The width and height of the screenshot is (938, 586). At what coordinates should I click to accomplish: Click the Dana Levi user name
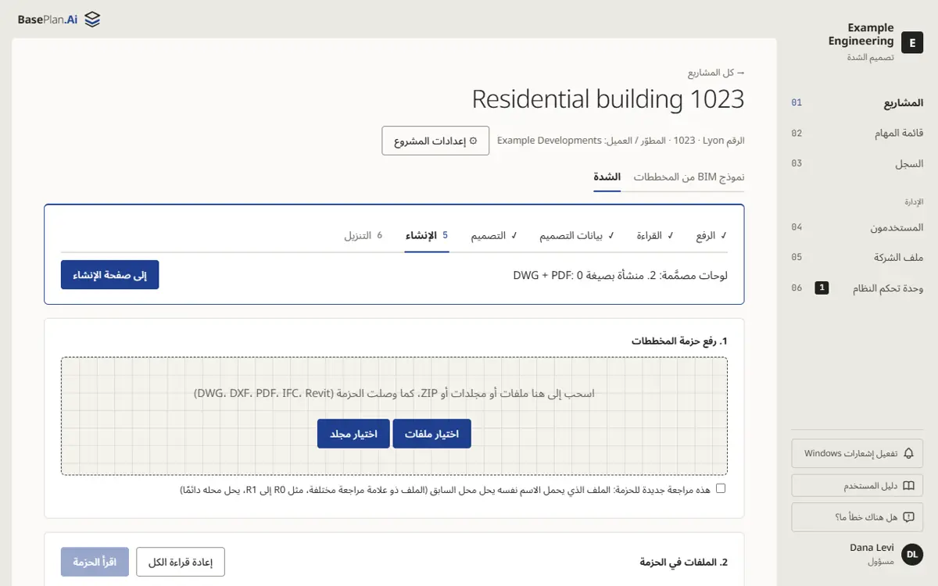pyautogui.click(x=872, y=548)
